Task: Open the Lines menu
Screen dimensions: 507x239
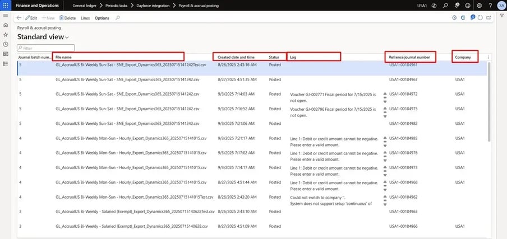Action: click(85, 18)
